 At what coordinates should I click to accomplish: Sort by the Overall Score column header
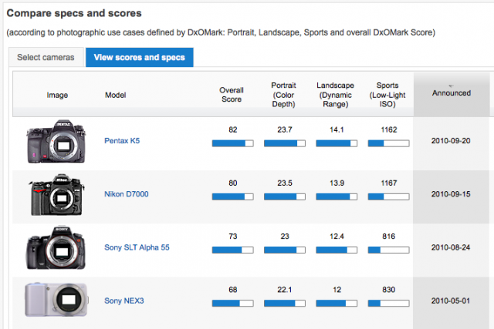click(232, 95)
